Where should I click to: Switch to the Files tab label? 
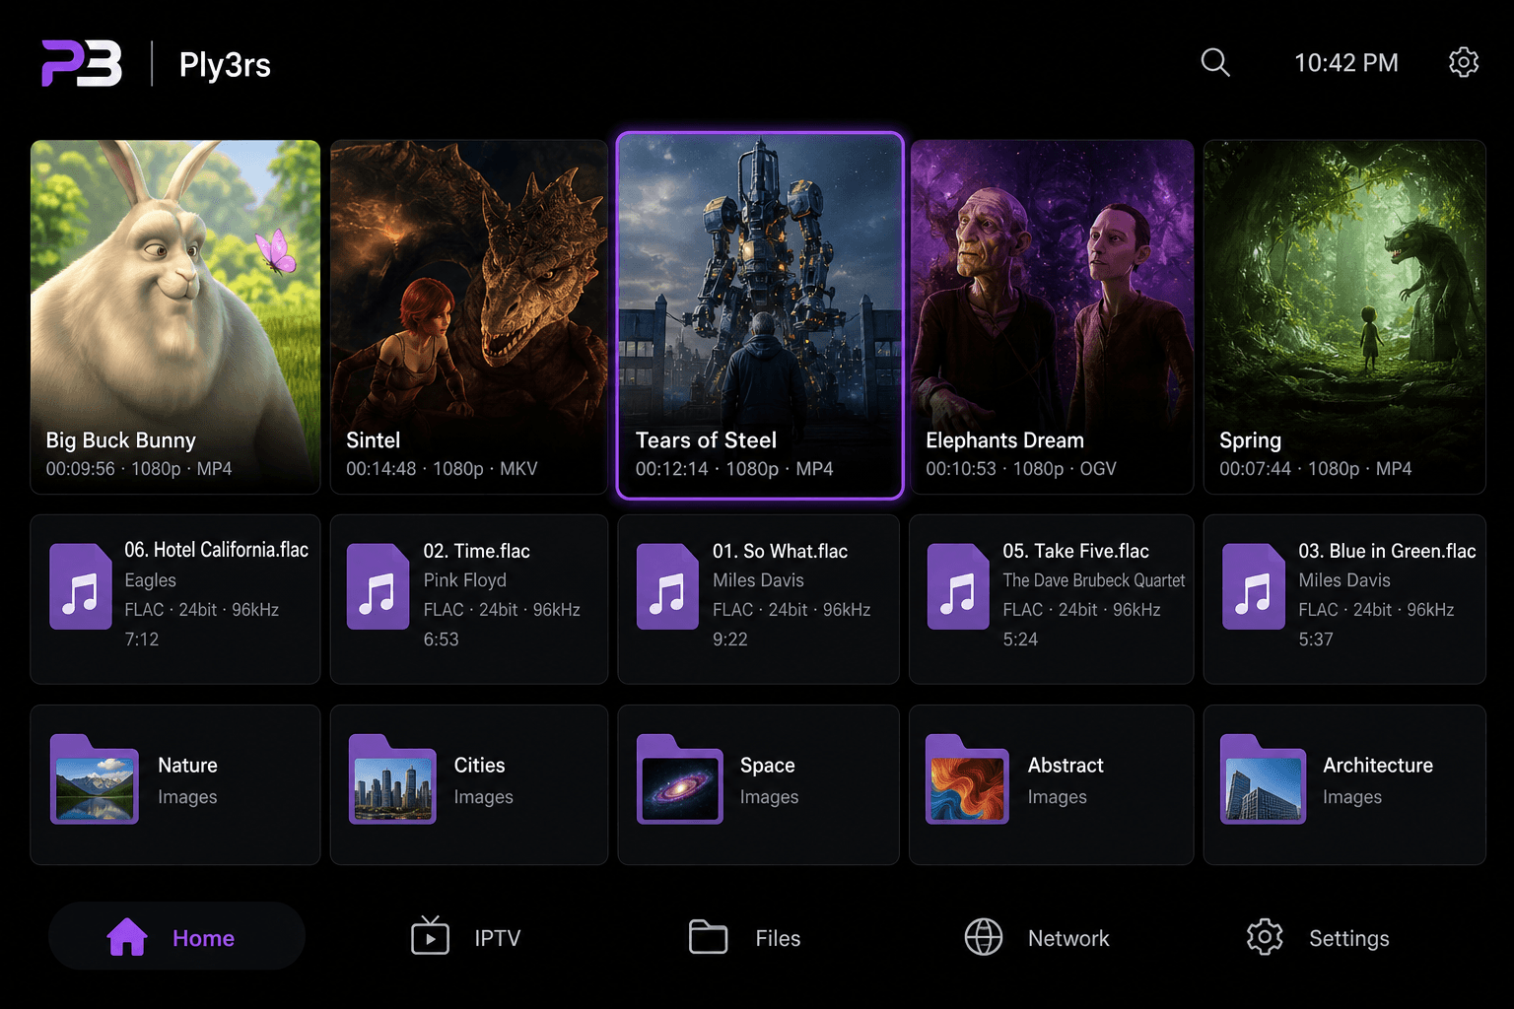[x=778, y=938]
